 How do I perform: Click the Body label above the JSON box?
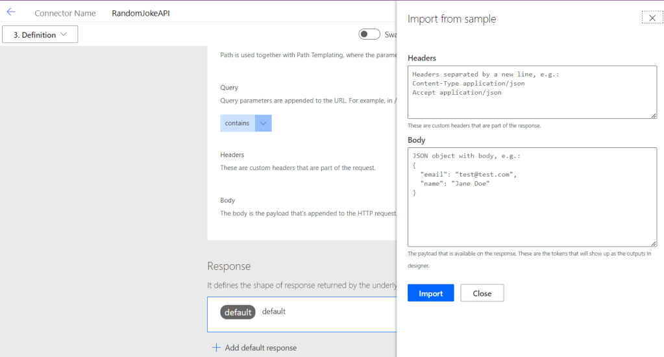point(417,140)
